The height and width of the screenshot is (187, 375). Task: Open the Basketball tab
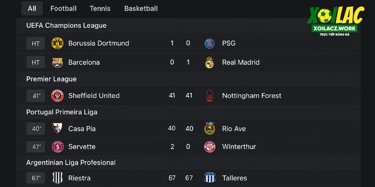[141, 8]
